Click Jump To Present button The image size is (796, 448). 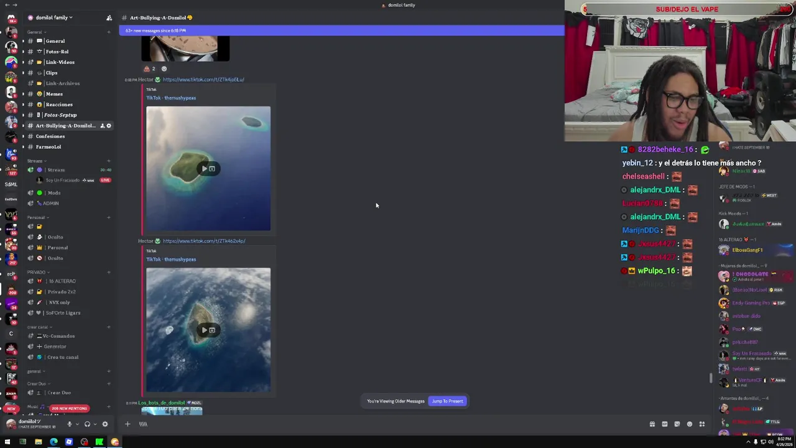point(447,401)
